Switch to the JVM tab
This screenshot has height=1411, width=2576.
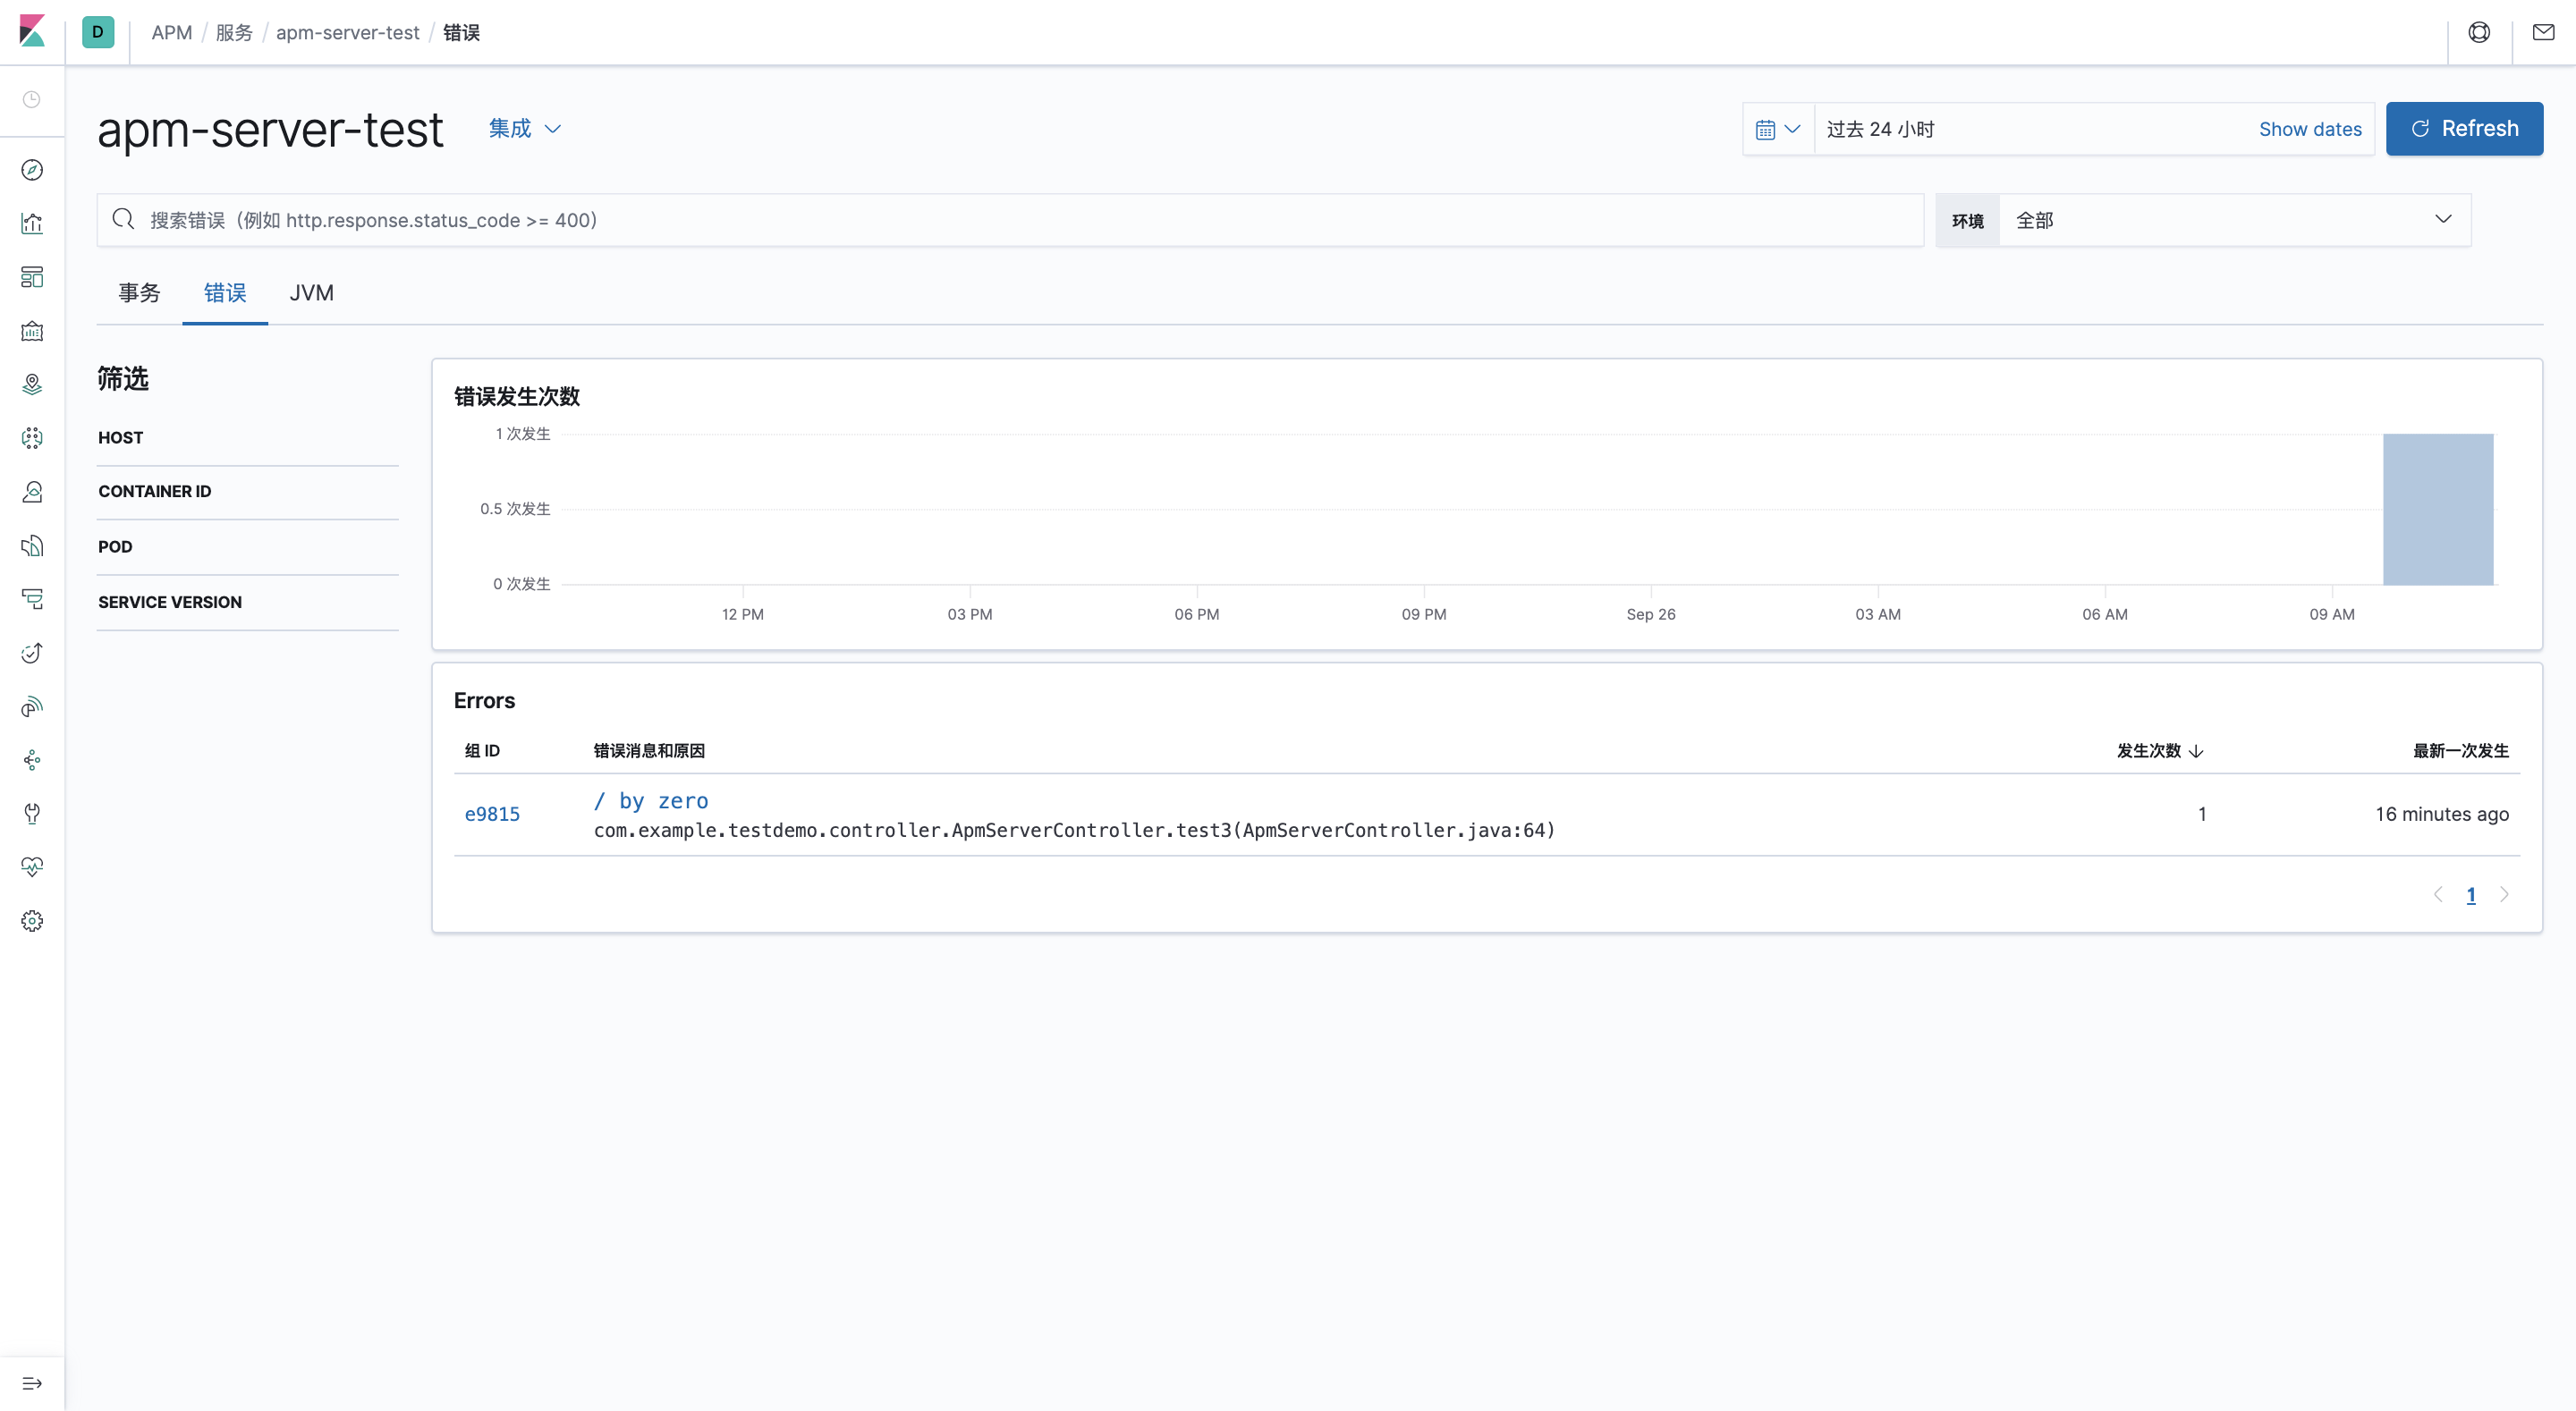coord(311,293)
